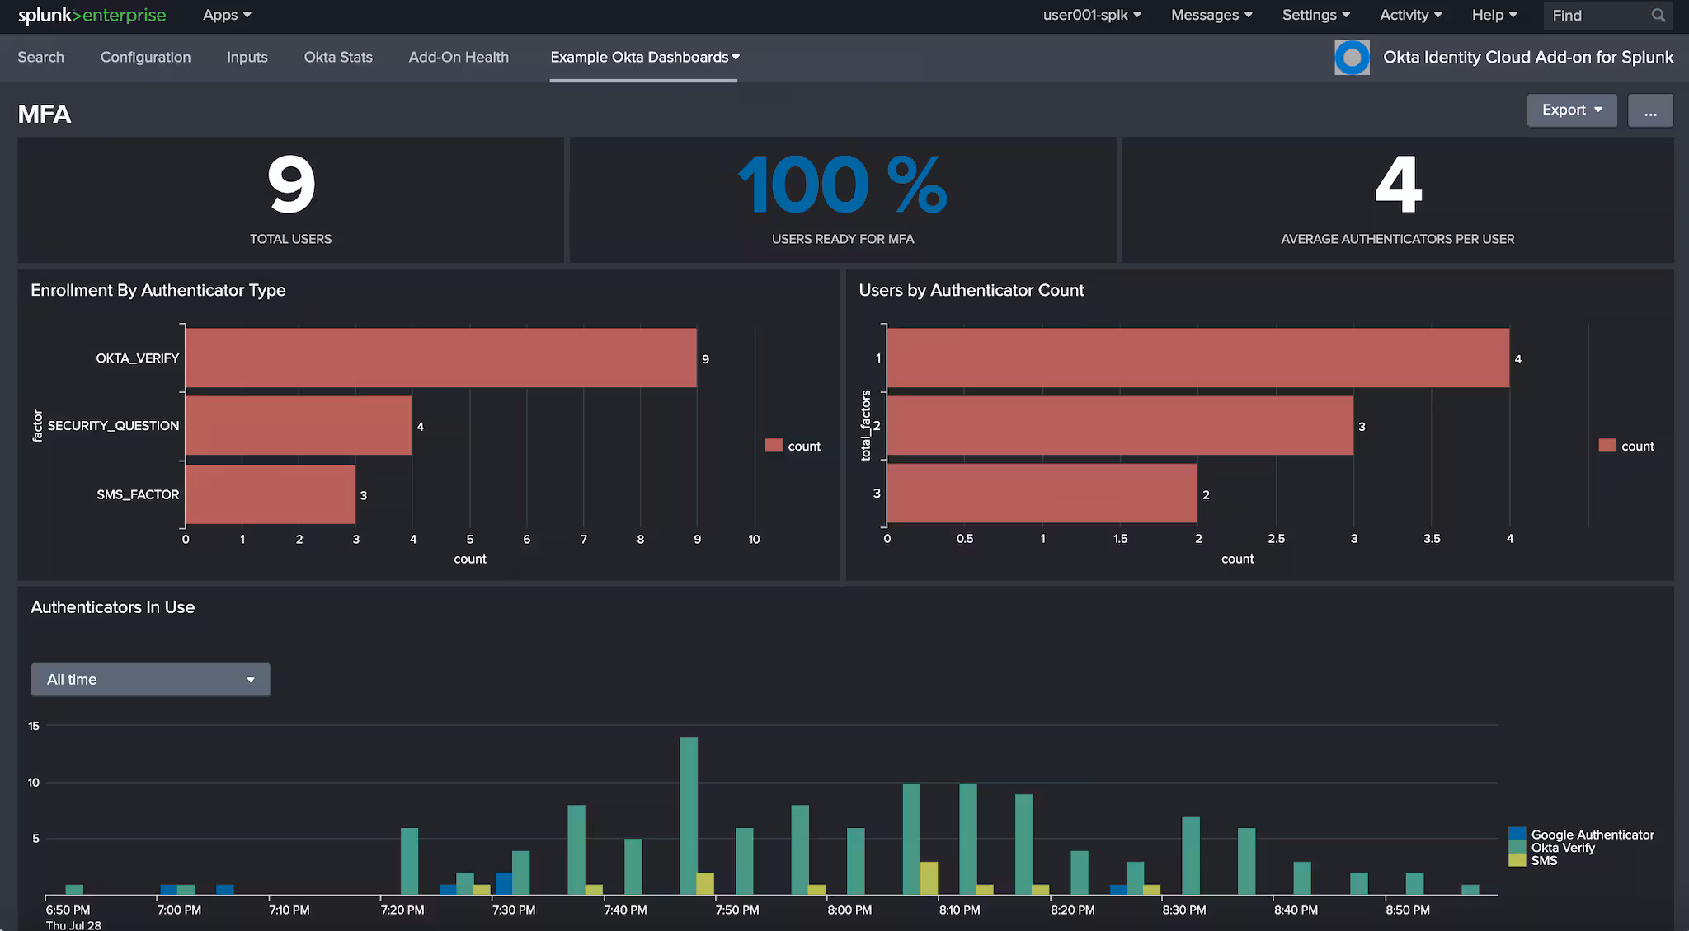
Task: Click the Google Authenticator legend swatch
Action: coord(1517,835)
